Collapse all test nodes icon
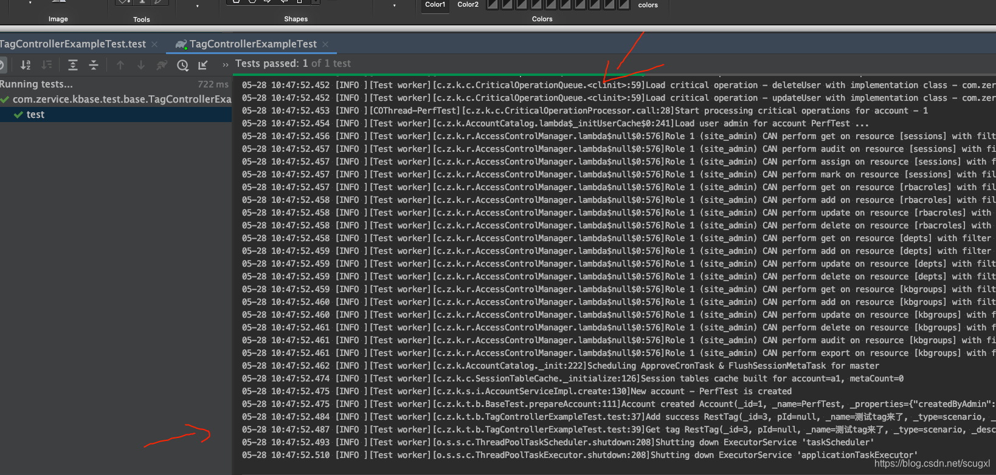This screenshot has width=996, height=475. 94,65
